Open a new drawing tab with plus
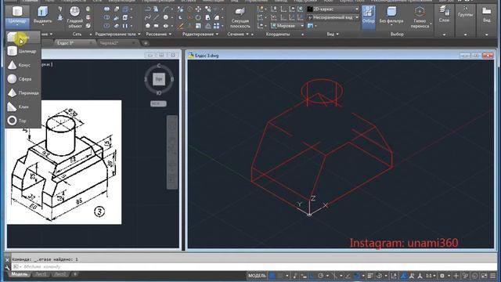 (x=146, y=43)
